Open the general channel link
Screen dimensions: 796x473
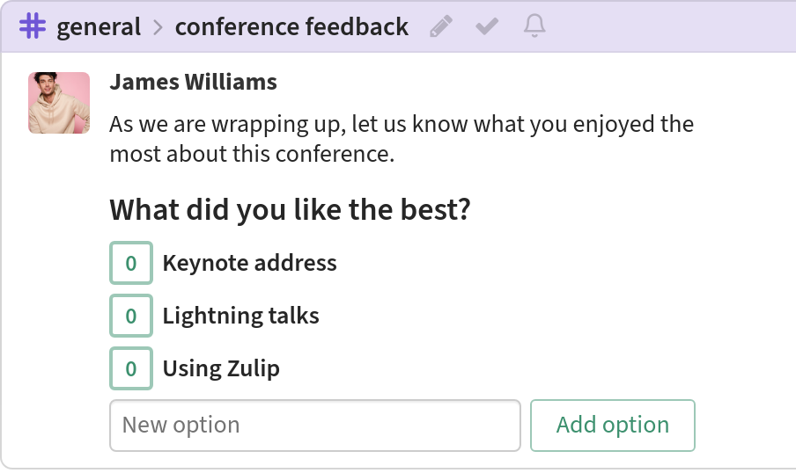(x=99, y=27)
